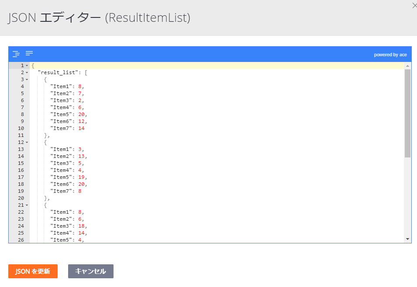The width and height of the screenshot is (417, 287).
Task: Click the format JSON (indent) icon
Action: click(16, 54)
